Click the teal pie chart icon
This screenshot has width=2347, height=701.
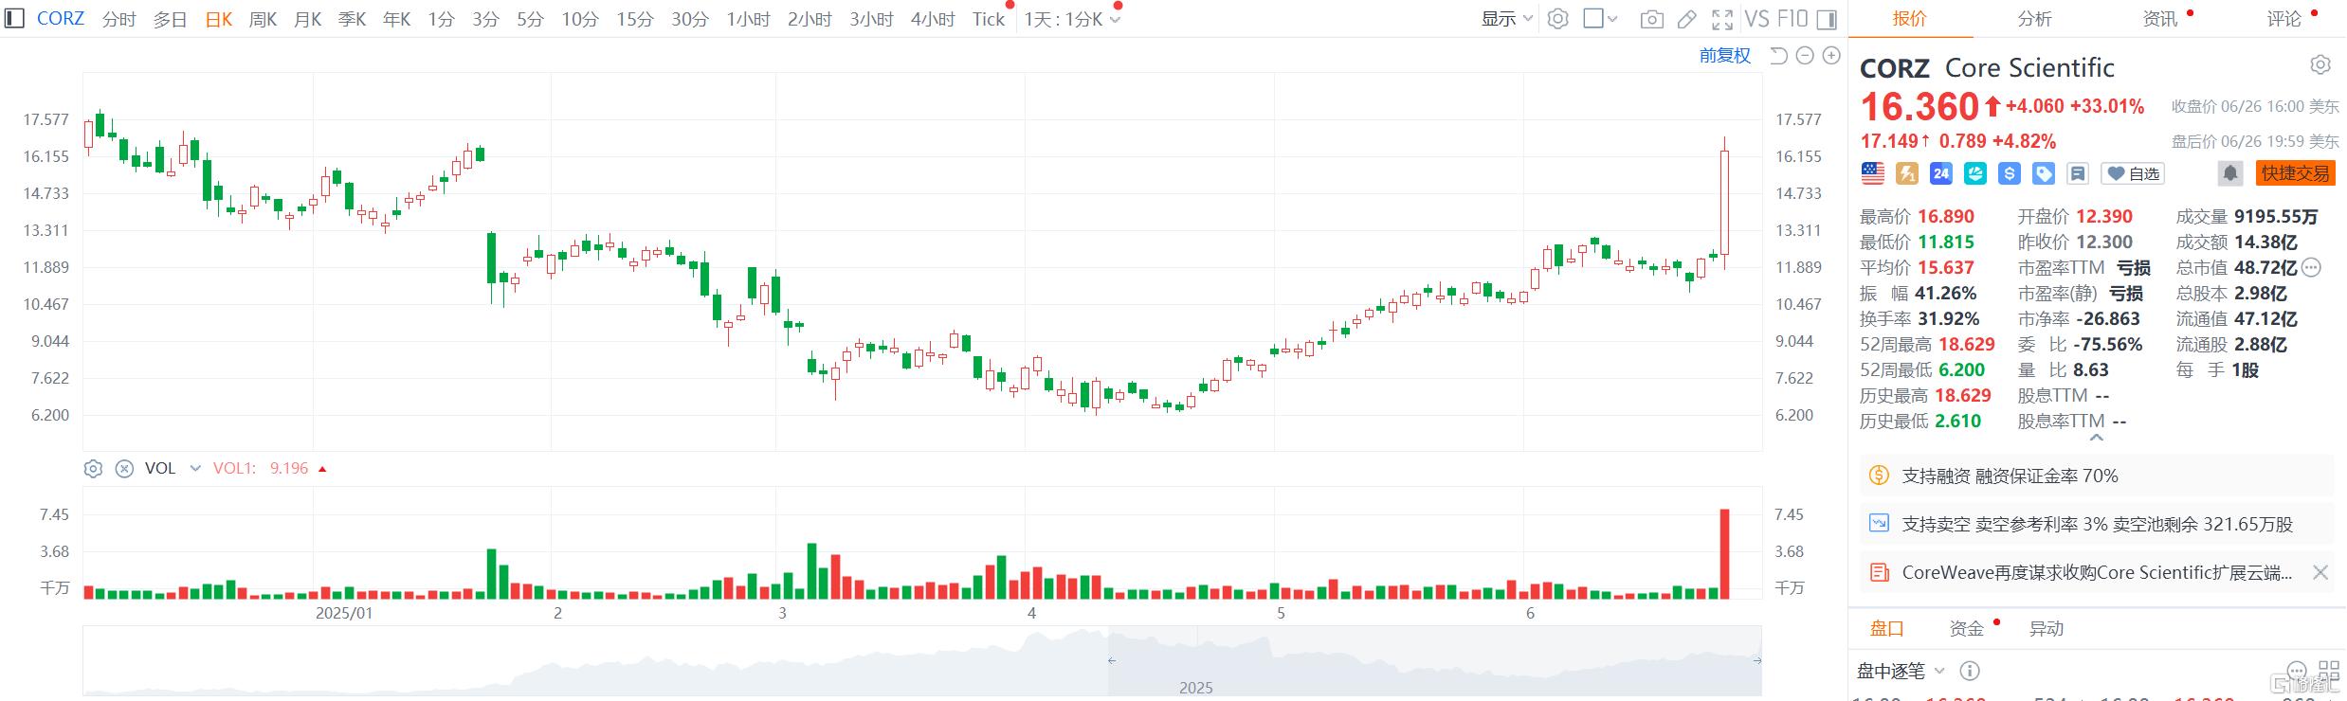1975,173
